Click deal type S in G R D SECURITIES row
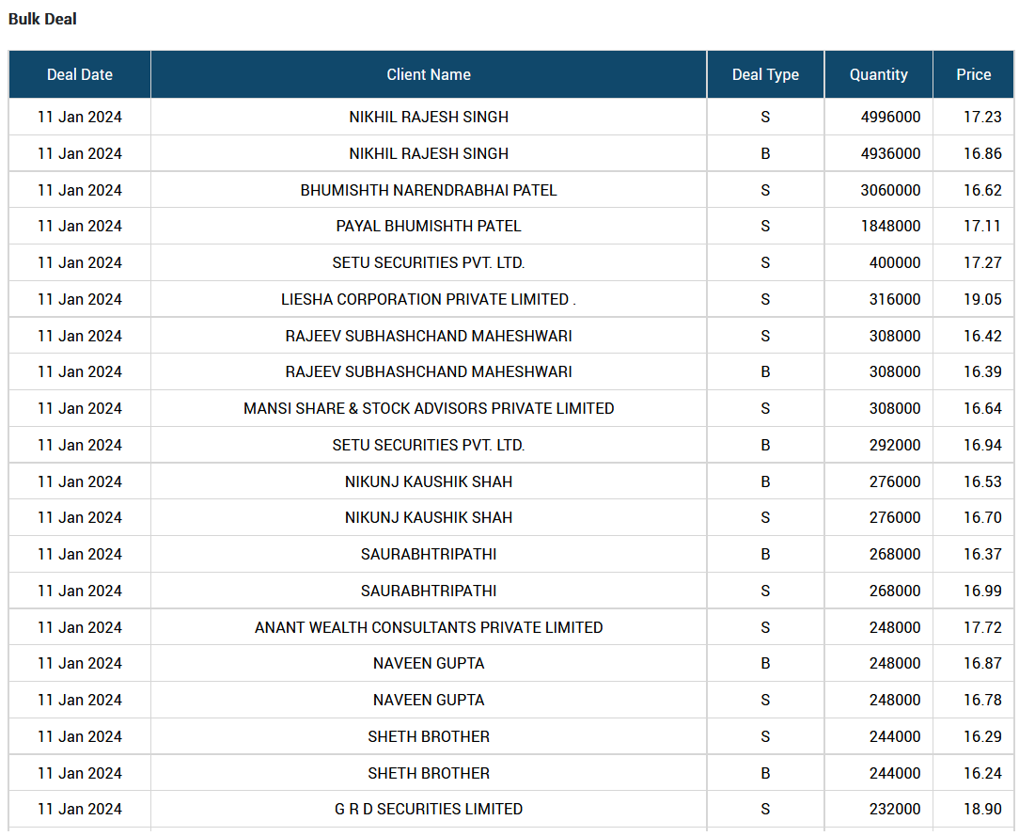 coord(765,809)
